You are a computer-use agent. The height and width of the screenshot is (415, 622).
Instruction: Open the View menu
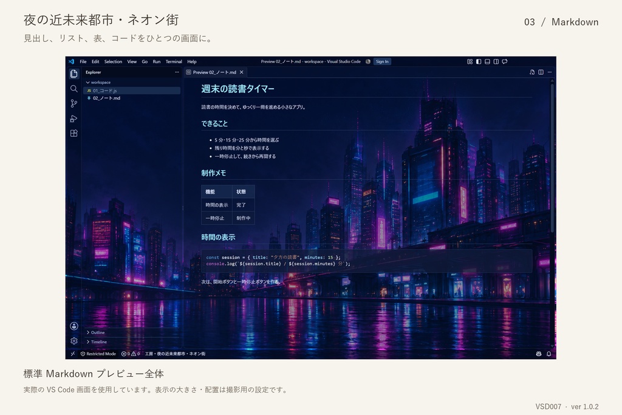[x=132, y=61]
